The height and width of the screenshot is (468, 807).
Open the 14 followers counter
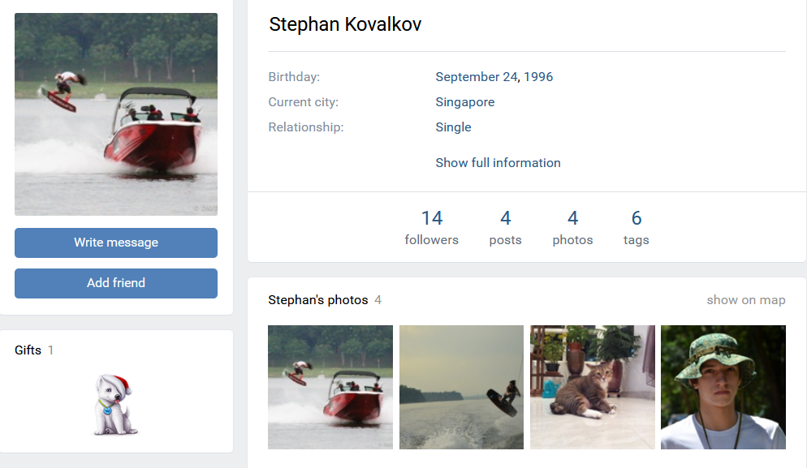(431, 227)
